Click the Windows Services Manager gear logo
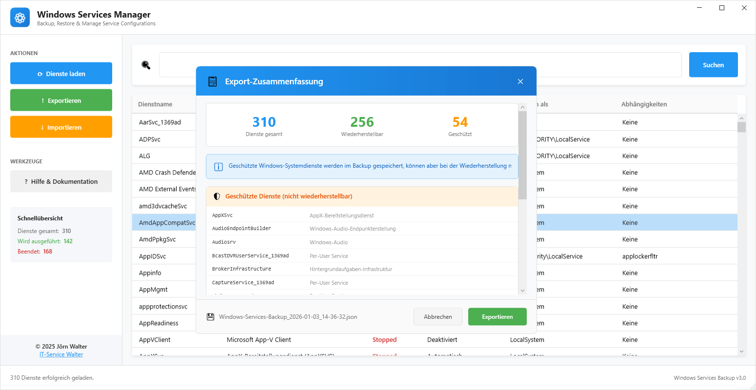756x390 pixels. 20,18
